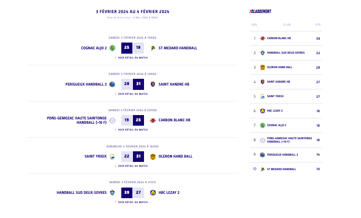Click Saint Xandre HB logo in match list
361x218 pixels.
[x=153, y=84]
